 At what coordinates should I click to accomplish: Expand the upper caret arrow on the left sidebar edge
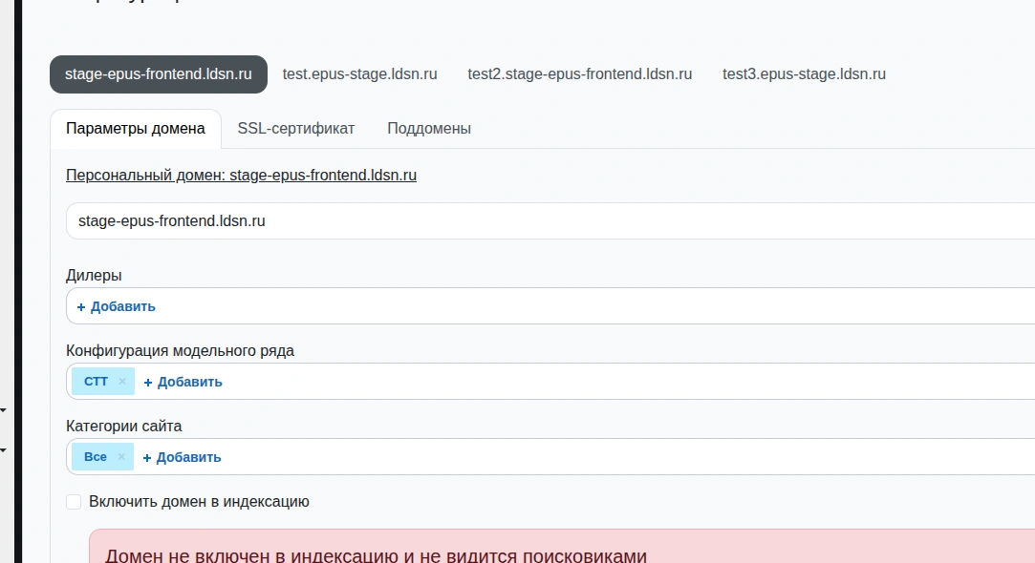click(3, 411)
